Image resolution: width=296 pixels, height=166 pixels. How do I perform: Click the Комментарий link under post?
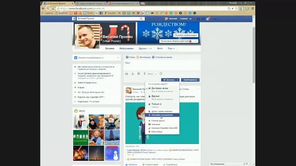coord(150,165)
